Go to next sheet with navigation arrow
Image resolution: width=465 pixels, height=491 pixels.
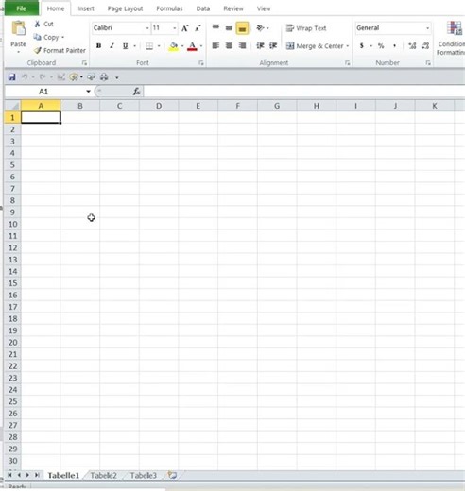tap(27, 475)
